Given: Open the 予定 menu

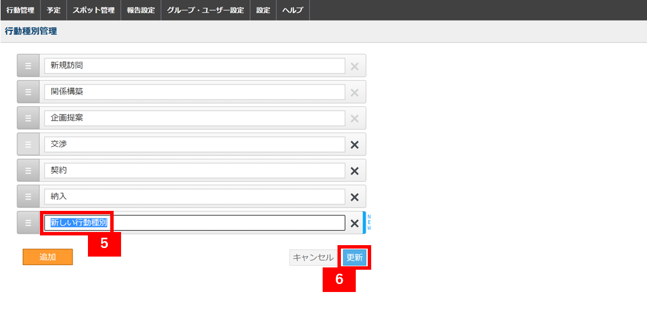Looking at the screenshot, I should (54, 10).
